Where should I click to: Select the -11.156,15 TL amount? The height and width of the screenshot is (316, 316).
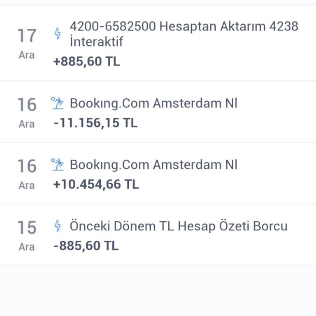click(95, 123)
